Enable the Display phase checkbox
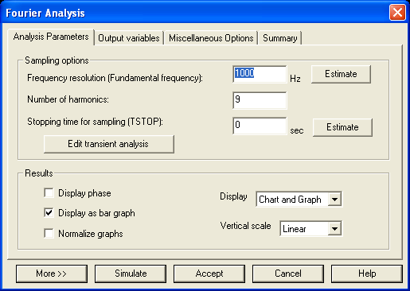 pos(49,192)
